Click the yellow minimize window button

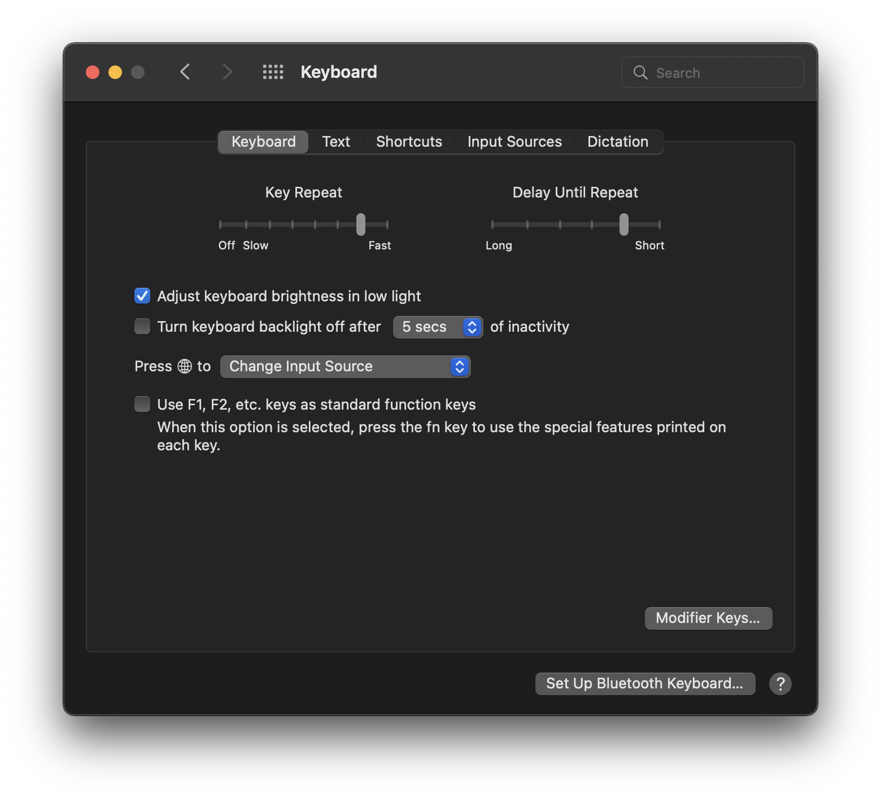pos(115,72)
